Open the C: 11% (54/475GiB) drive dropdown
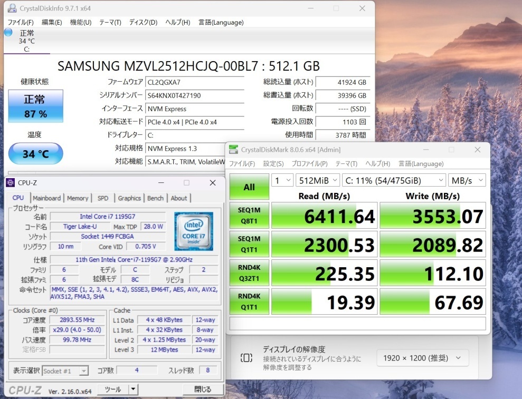This screenshot has width=522, height=399. click(394, 181)
